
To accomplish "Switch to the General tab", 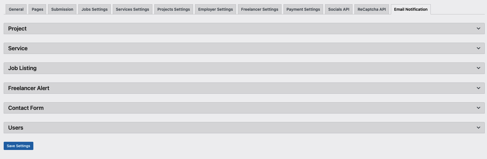I will click(16, 9).
